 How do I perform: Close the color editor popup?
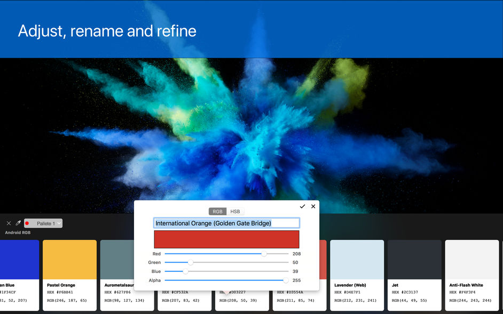tap(313, 206)
